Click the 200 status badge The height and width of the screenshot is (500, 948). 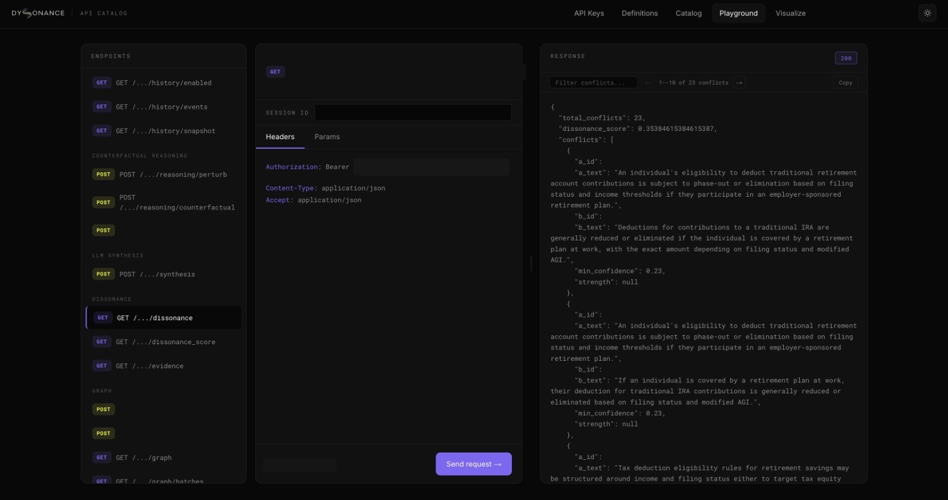click(x=845, y=58)
